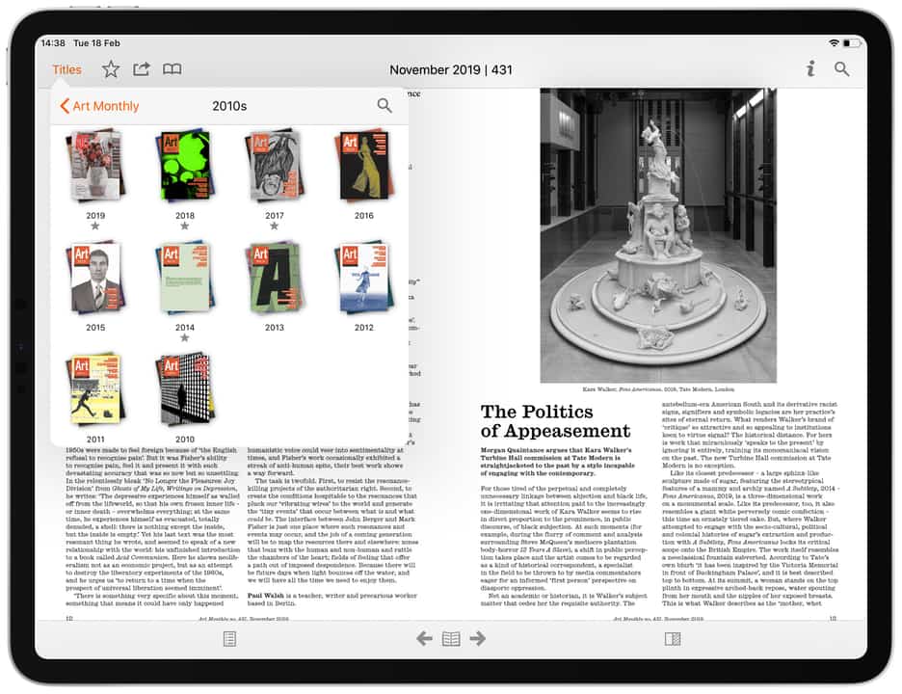Open the share icon in toolbar
The image size is (902, 694).
pyautogui.click(x=142, y=69)
